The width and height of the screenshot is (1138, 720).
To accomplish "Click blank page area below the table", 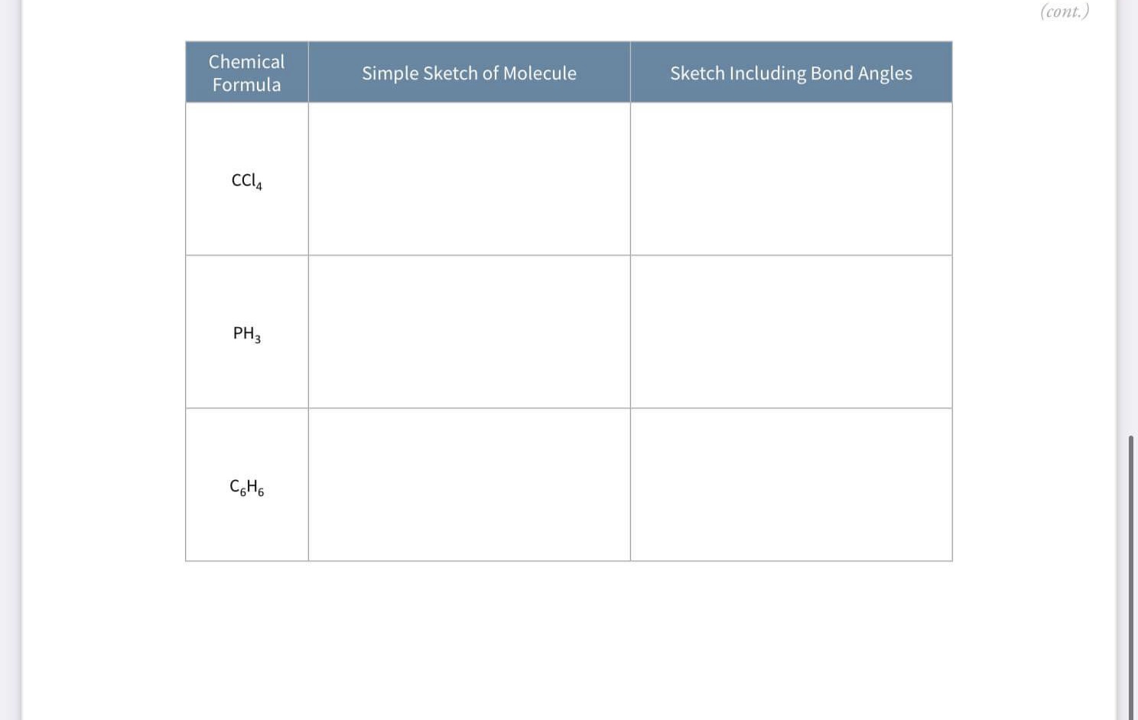I will click(569, 642).
